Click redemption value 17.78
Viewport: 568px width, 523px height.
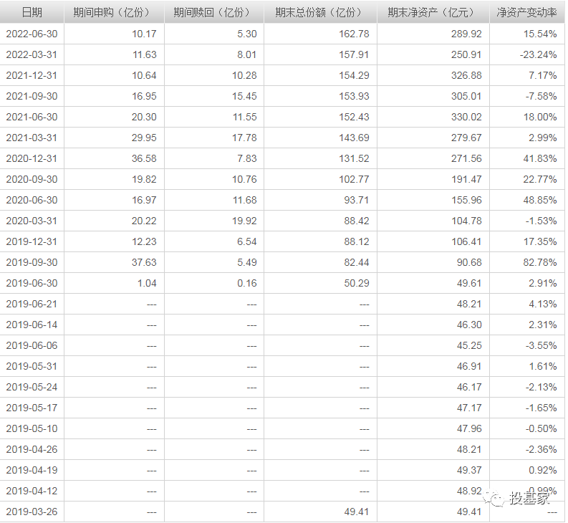244,138
